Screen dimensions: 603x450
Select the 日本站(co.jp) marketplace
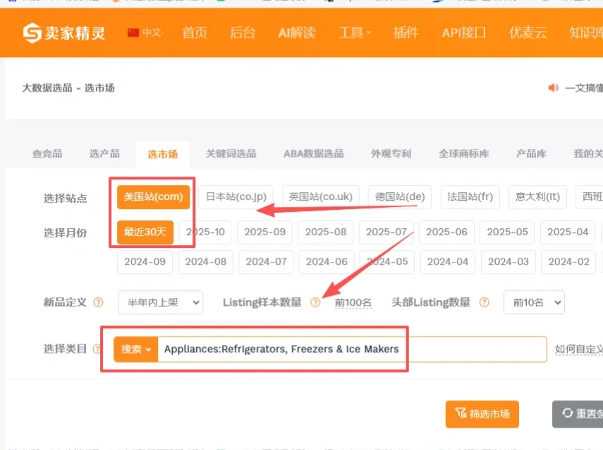click(x=236, y=197)
